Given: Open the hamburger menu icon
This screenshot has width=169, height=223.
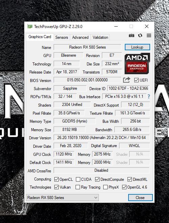Looking at the screenshot, I should click(149, 35).
